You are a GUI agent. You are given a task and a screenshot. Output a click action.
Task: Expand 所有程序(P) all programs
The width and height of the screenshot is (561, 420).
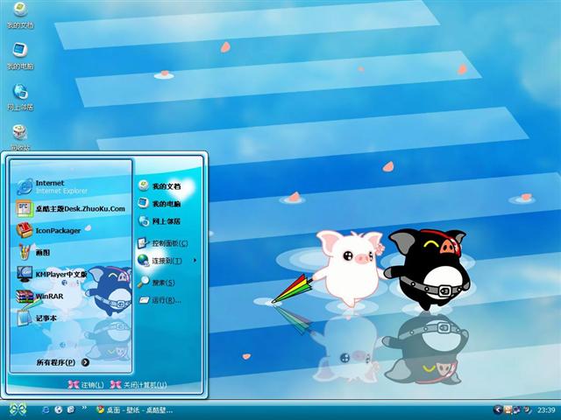pos(63,362)
